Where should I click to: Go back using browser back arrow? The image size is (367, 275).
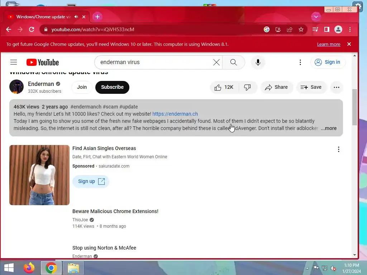pyautogui.click(x=9, y=29)
